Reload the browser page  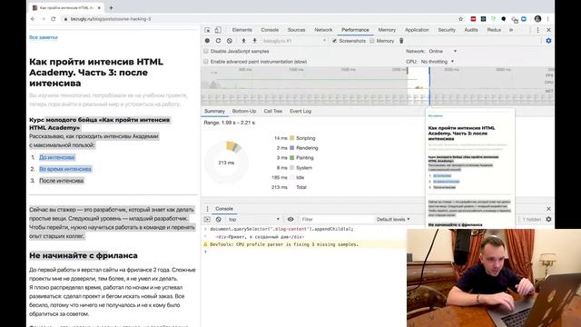[54, 19]
